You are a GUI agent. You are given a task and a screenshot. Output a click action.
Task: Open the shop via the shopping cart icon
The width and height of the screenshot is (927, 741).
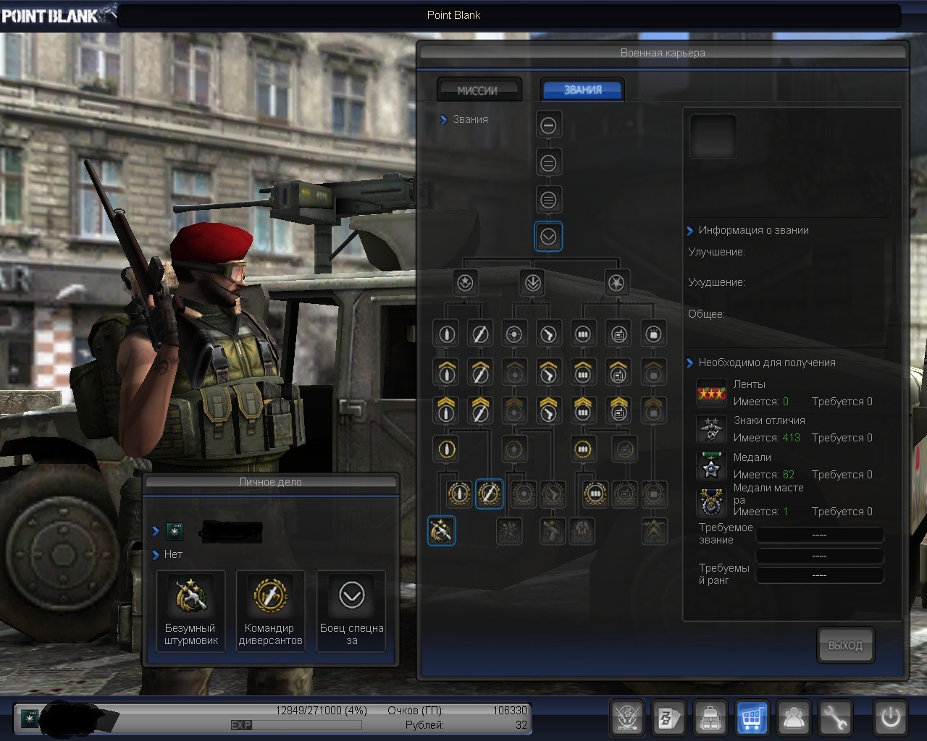click(752, 717)
